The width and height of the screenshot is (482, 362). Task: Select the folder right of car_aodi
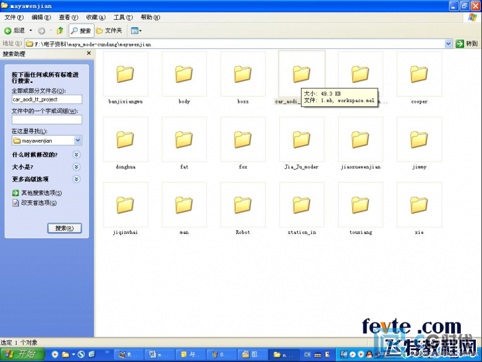click(361, 74)
